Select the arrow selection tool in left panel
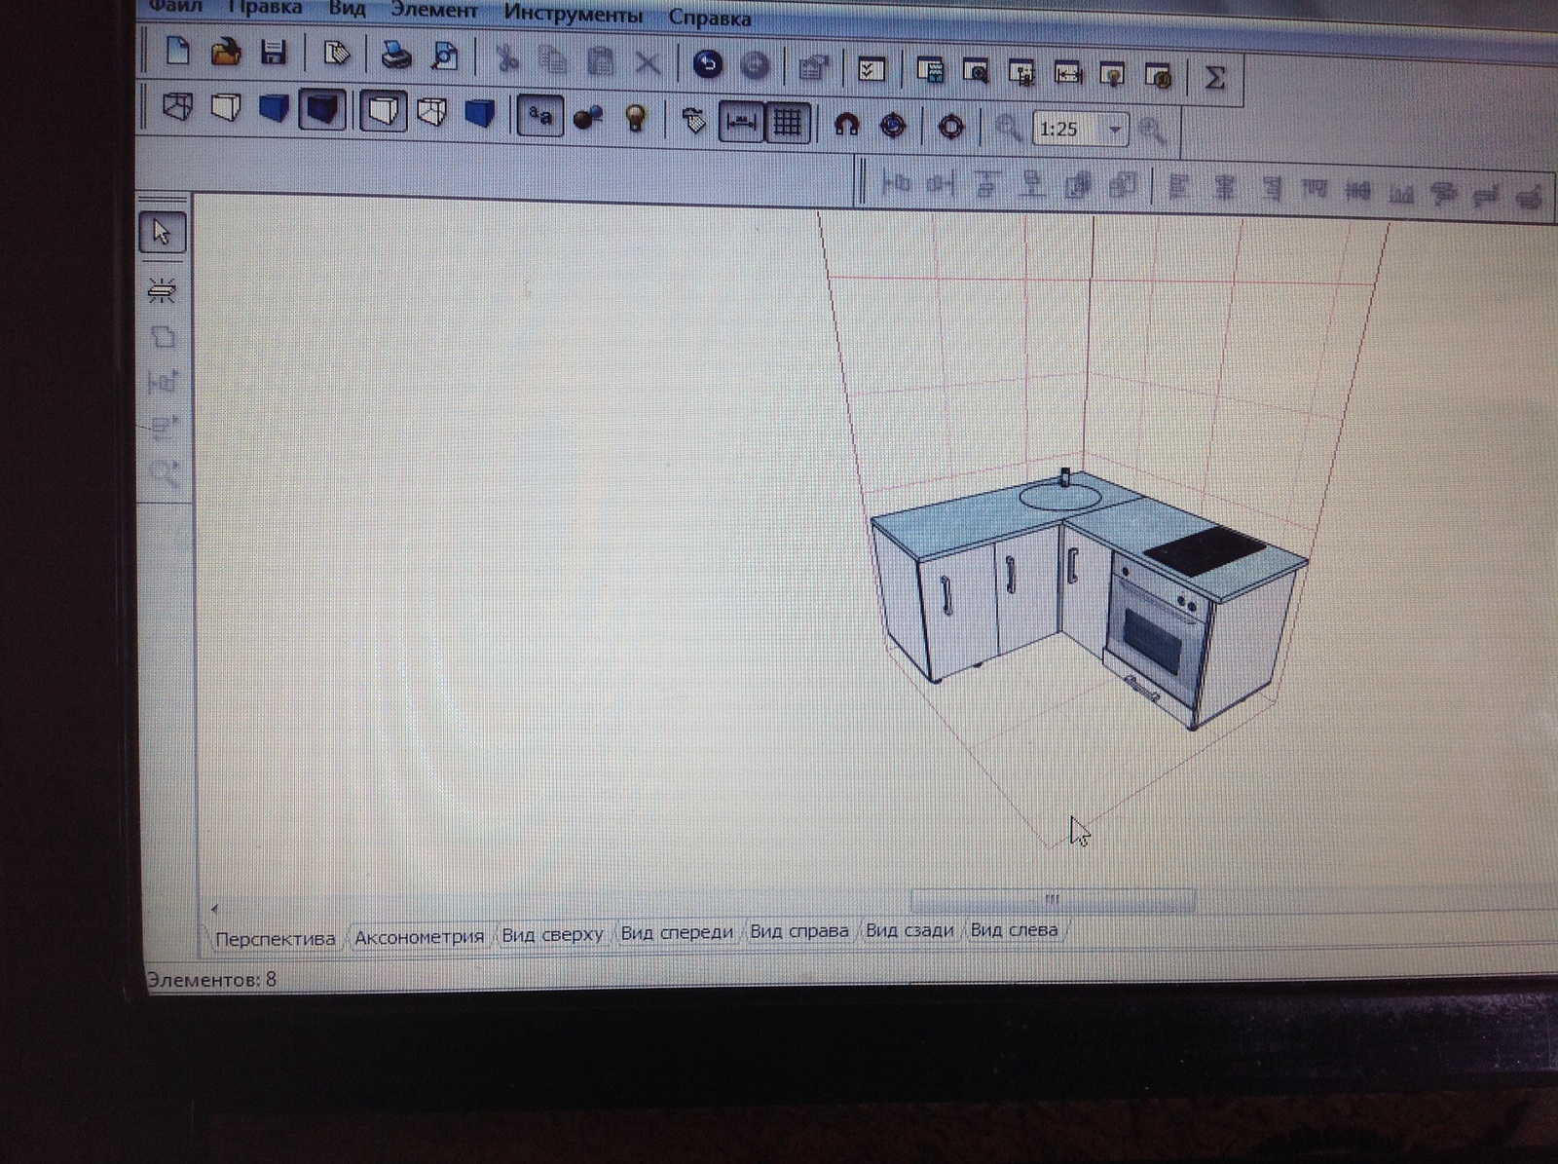Viewport: 1558px width, 1164px height. (x=163, y=234)
